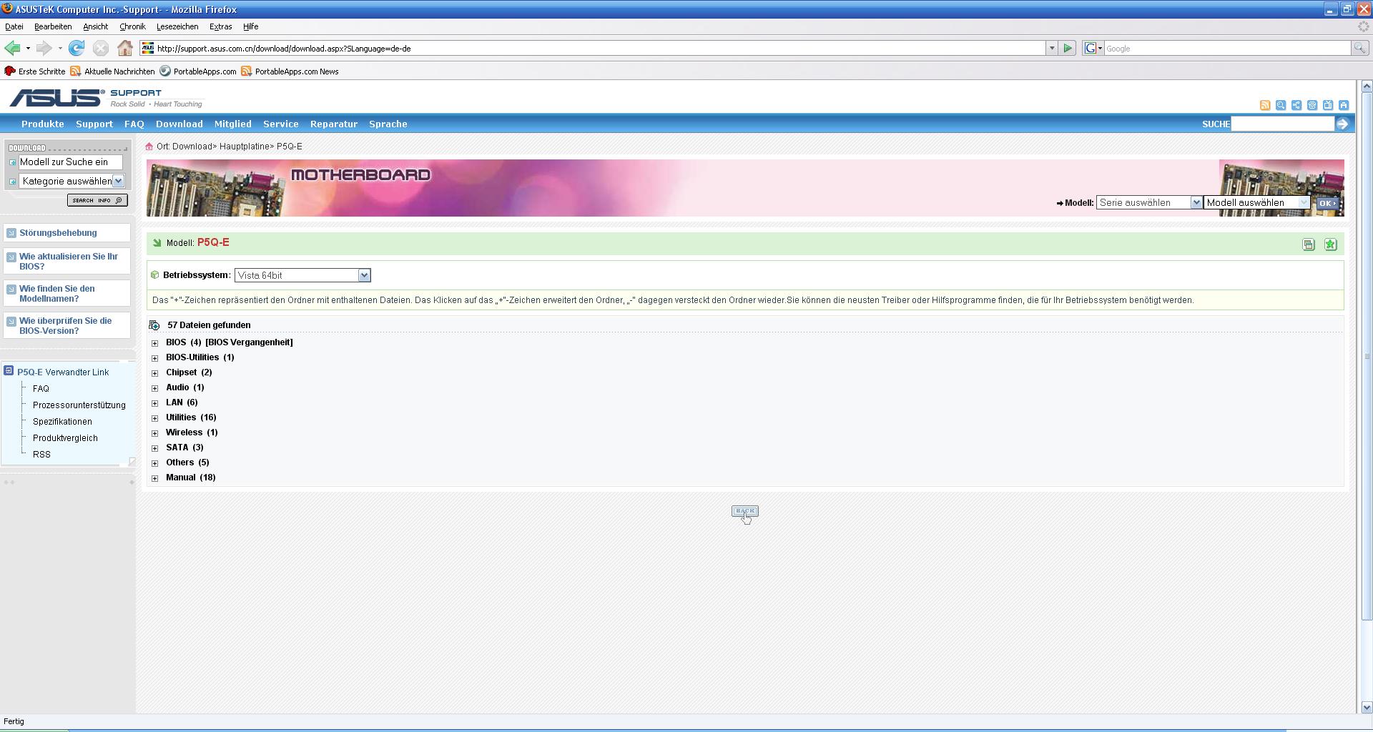
Task: Click the ASUS Support logo
Action: pos(106,98)
